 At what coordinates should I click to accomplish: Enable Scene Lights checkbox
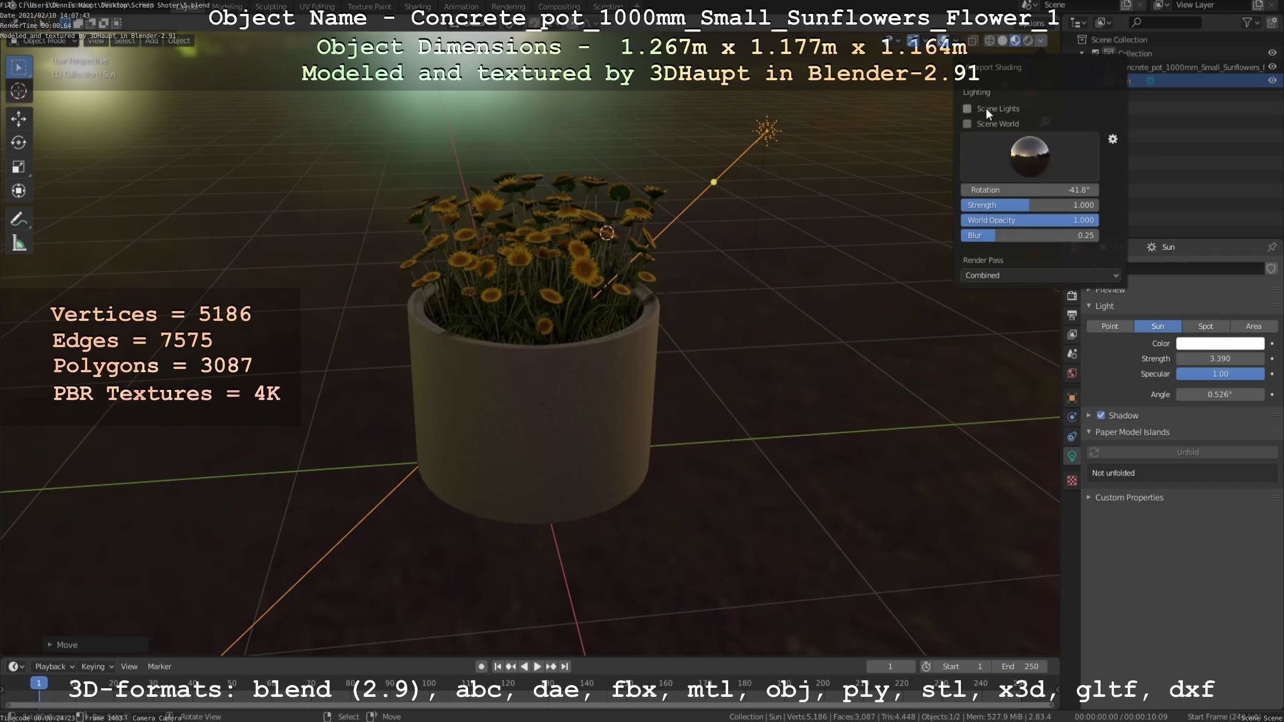[967, 109]
